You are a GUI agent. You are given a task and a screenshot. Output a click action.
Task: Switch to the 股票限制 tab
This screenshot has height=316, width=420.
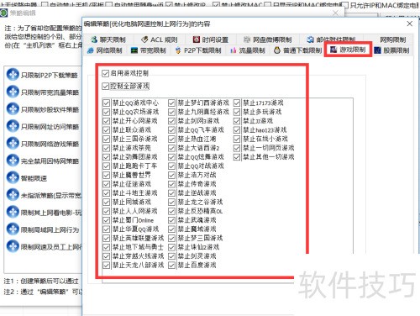pos(392,50)
